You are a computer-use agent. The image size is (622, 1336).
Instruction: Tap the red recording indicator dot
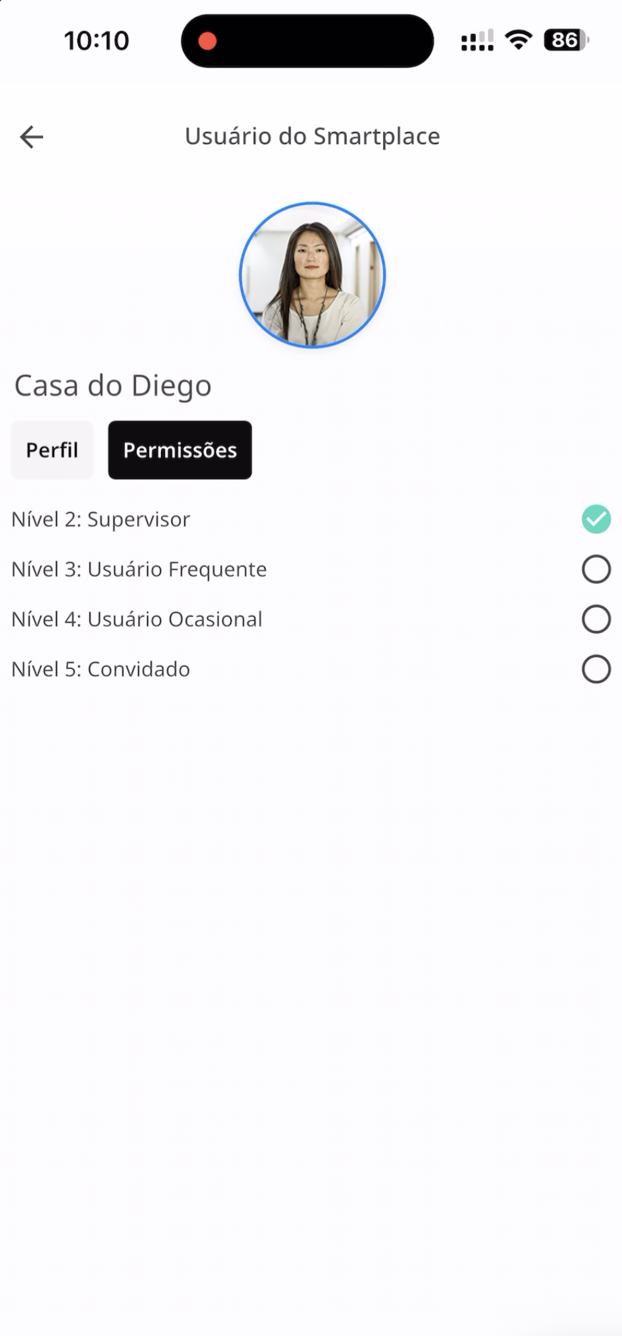(207, 41)
